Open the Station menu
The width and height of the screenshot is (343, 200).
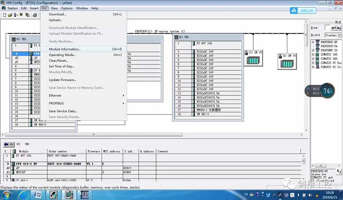12,8
